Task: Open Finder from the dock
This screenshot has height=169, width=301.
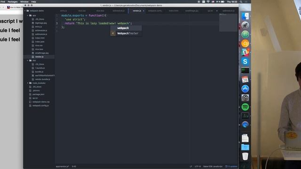Action: (245, 16)
